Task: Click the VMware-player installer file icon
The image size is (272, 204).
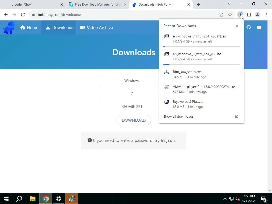Action: [x=167, y=87]
